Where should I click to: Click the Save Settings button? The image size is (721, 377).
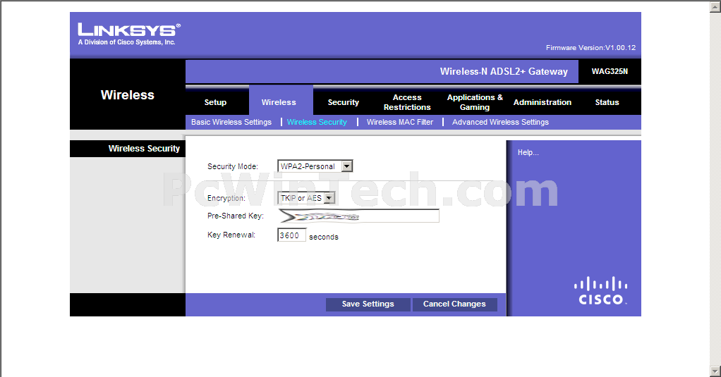click(x=368, y=304)
